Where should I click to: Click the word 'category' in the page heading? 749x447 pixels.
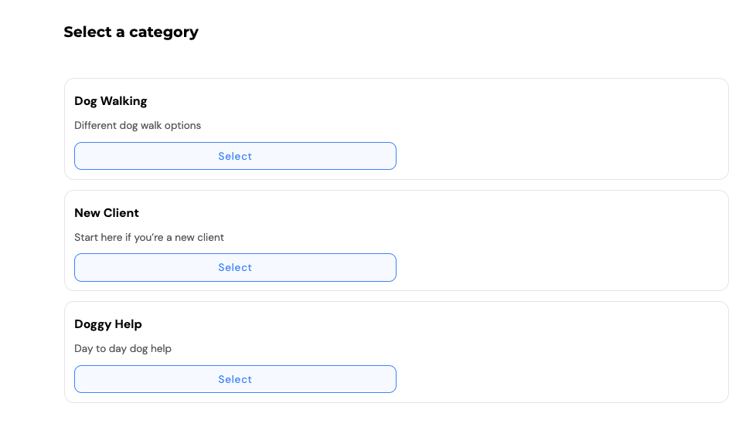coord(164,32)
